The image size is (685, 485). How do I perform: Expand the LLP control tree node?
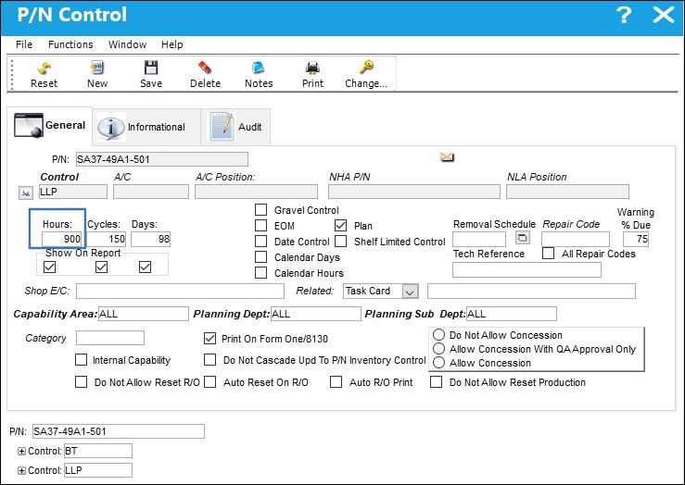(21, 470)
